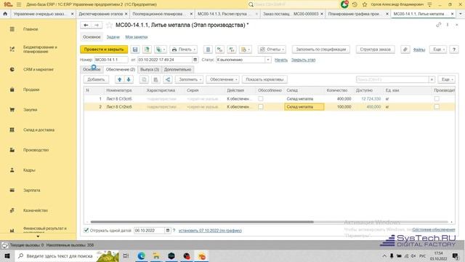Image resolution: width=465 pixels, height=262 pixels.
Task: Toggle Обособленно checkbox for Лист 8 Ст2сп5 row
Action: click(260, 107)
